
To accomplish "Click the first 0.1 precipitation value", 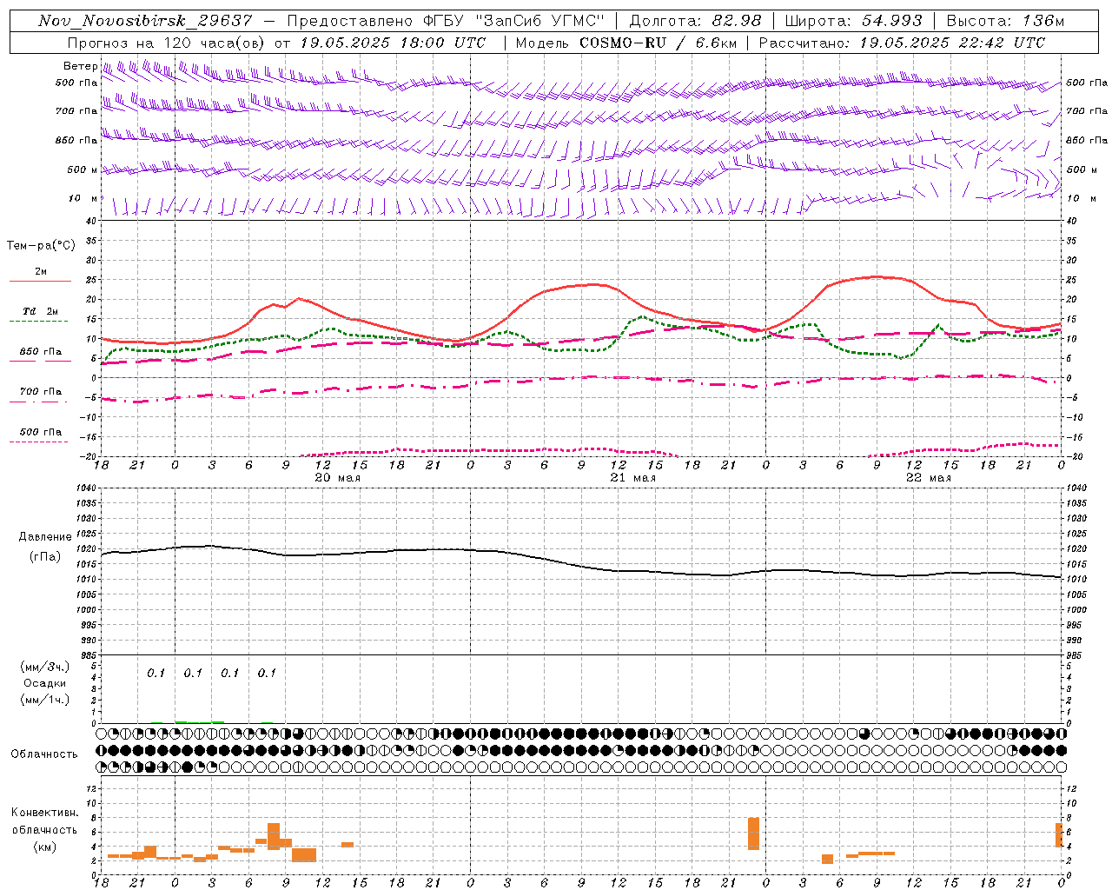I will [156, 673].
